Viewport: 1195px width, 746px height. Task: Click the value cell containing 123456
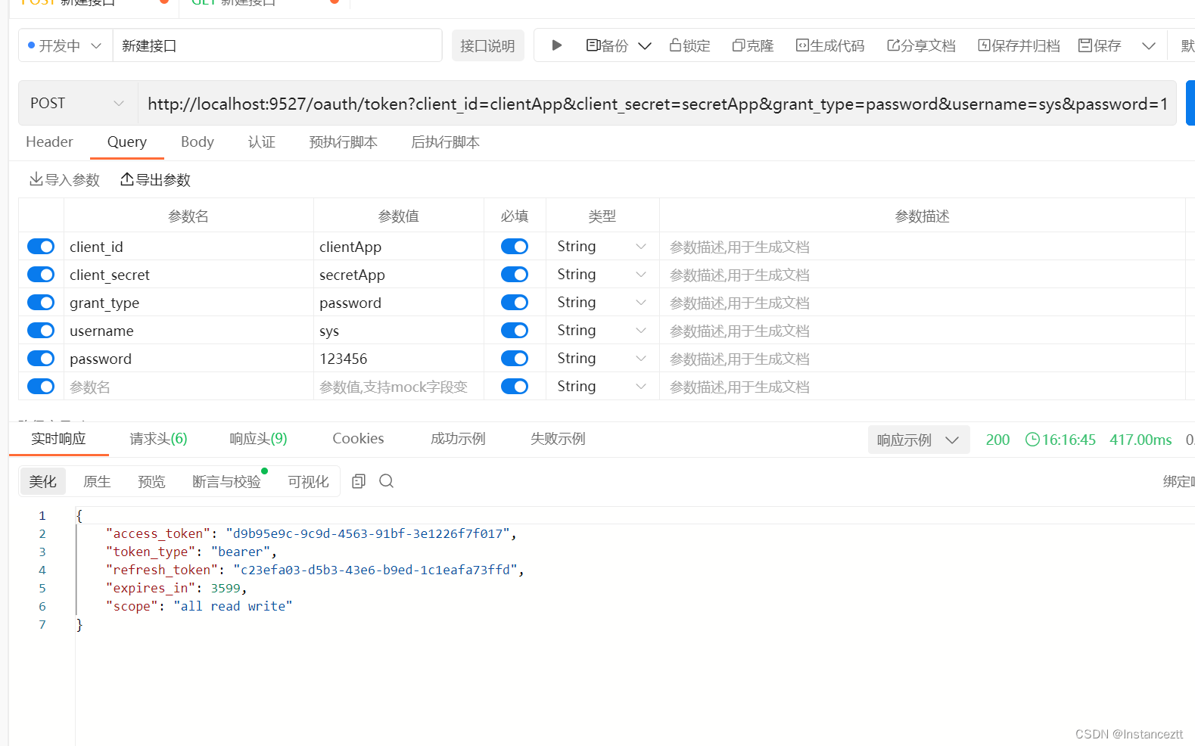[x=399, y=359]
